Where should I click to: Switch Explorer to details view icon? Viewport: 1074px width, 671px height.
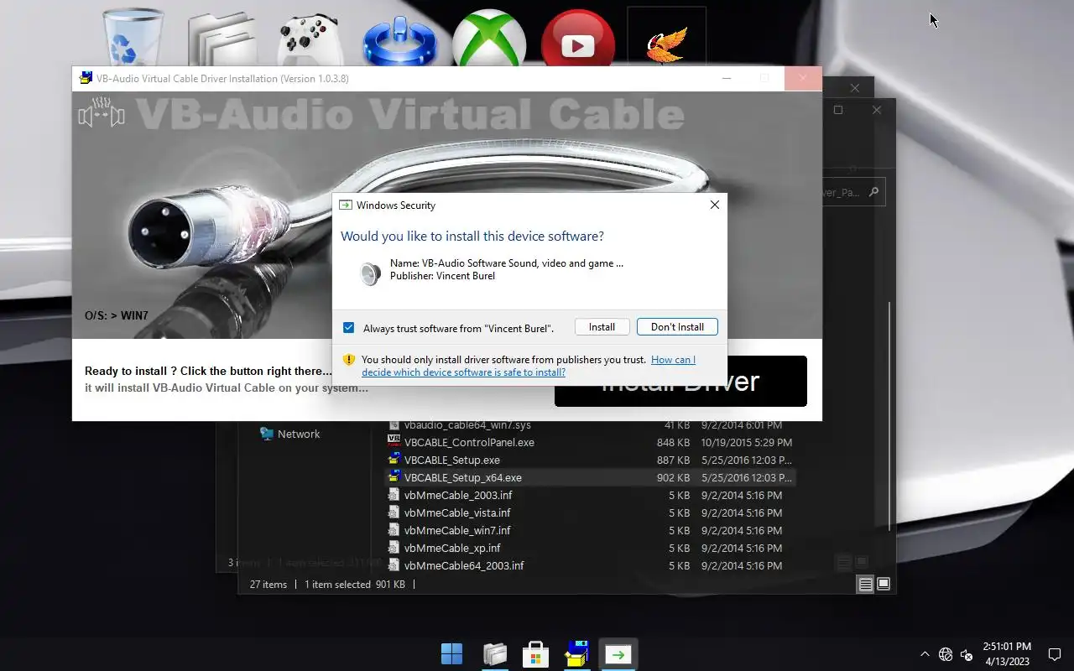tap(865, 585)
